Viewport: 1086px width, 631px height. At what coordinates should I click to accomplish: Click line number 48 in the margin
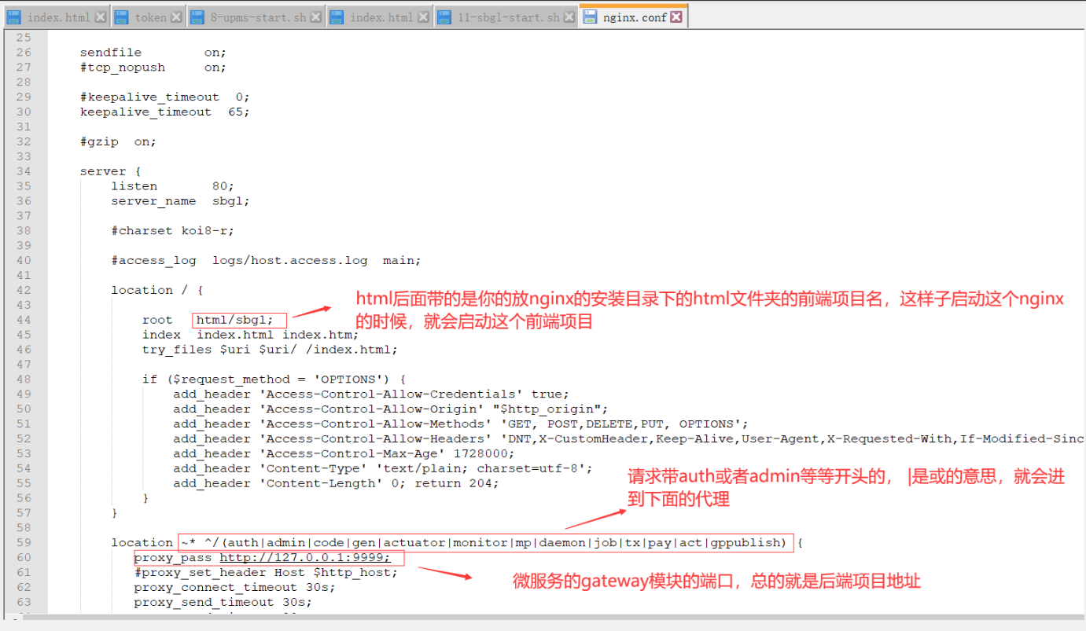(23, 380)
